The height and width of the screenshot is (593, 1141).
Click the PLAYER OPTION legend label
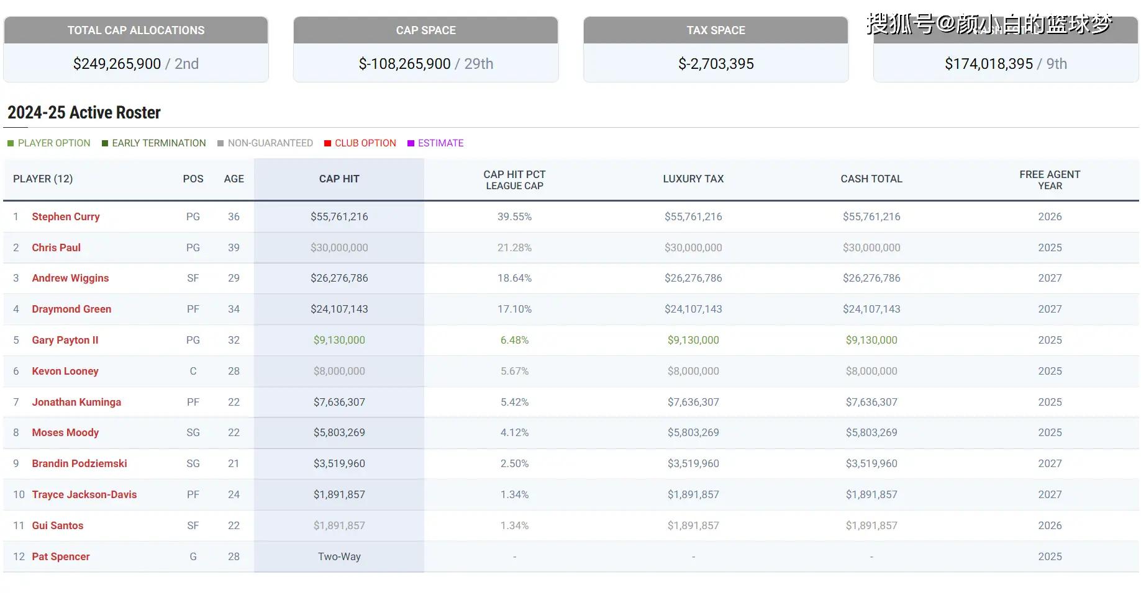[x=54, y=143]
